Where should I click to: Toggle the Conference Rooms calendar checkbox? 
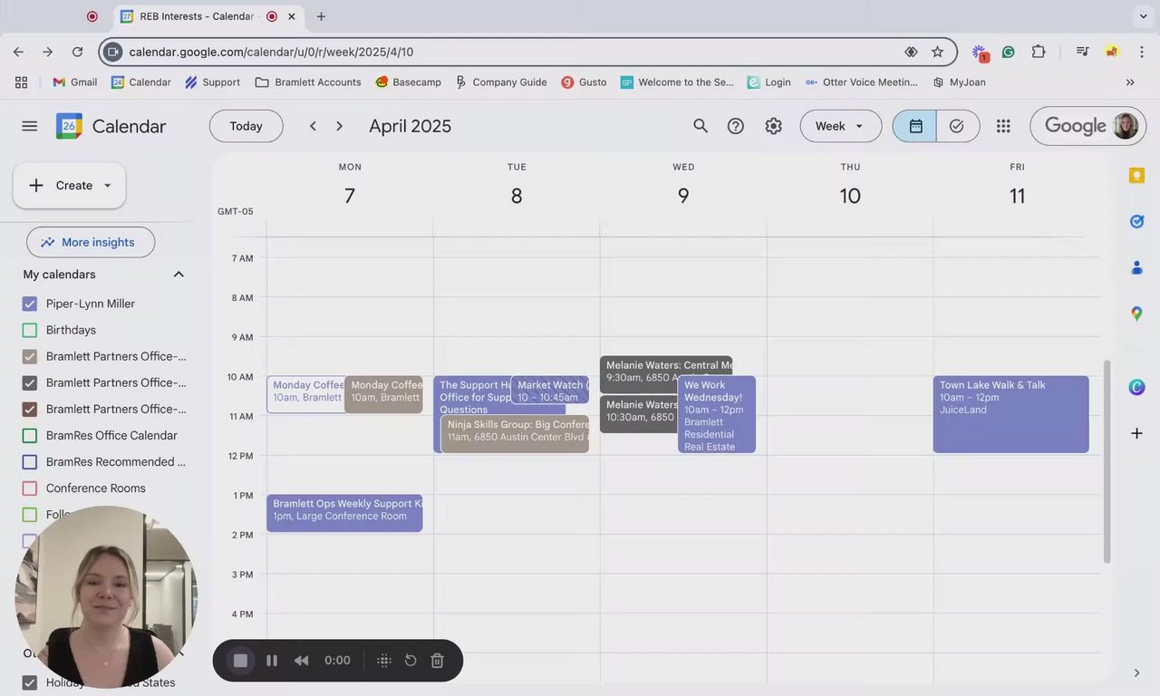[30, 488]
